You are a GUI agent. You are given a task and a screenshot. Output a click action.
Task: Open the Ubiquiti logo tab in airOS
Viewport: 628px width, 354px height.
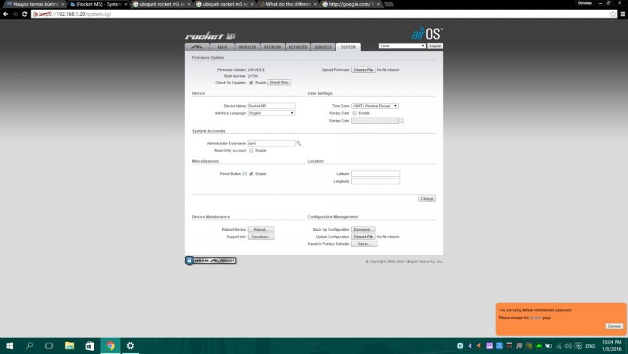(x=197, y=47)
